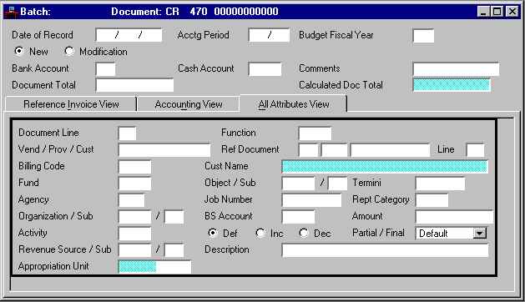Click the Organization code field

point(134,217)
